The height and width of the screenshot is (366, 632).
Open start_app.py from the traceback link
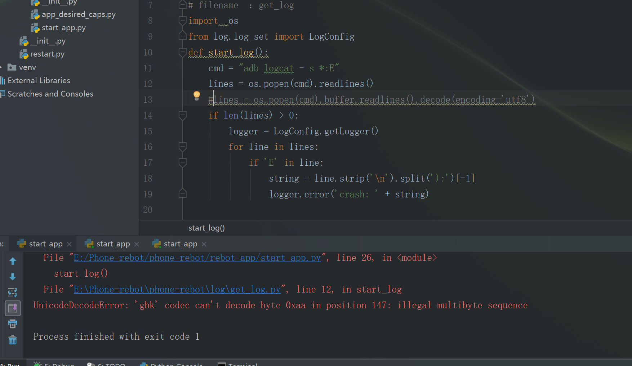197,258
